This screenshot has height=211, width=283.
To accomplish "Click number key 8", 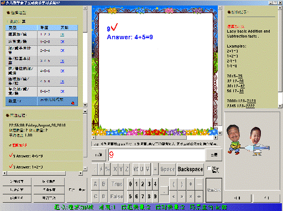I will tap(149, 196).
